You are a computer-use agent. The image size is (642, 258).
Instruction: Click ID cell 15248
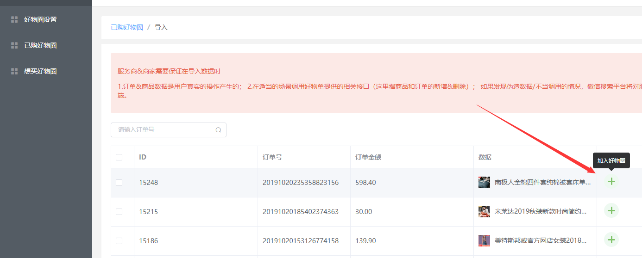148,183
